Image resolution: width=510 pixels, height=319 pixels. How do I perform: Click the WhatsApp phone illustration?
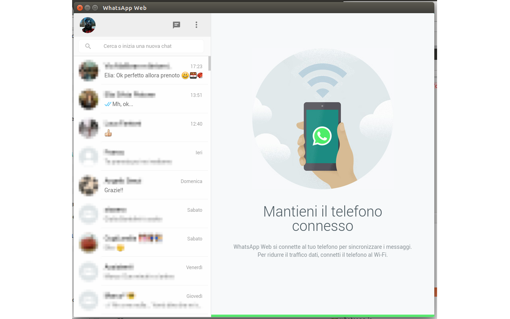(323, 119)
